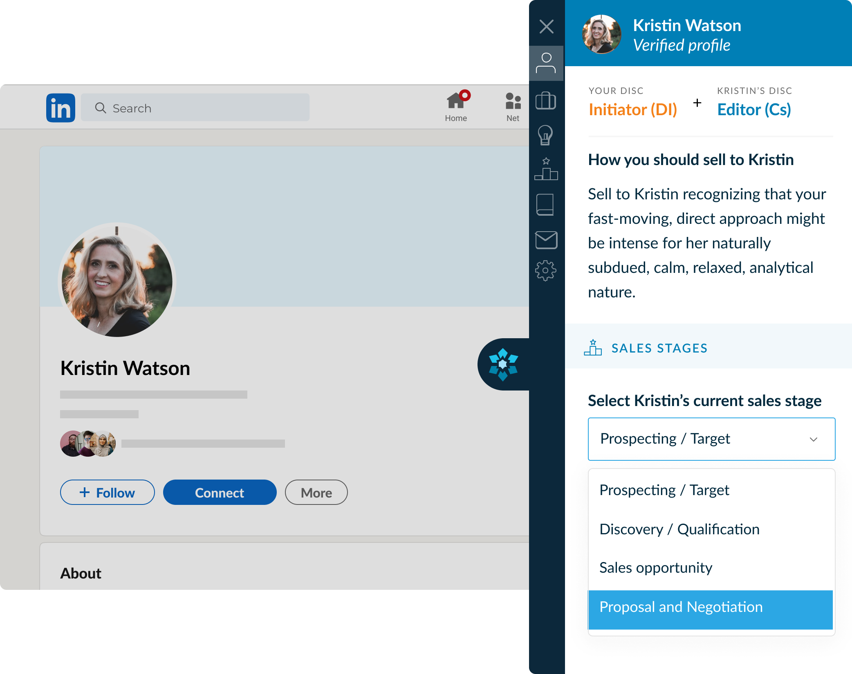Select the sales stages podium sidebar icon
This screenshot has height=674, width=852.
(x=546, y=169)
